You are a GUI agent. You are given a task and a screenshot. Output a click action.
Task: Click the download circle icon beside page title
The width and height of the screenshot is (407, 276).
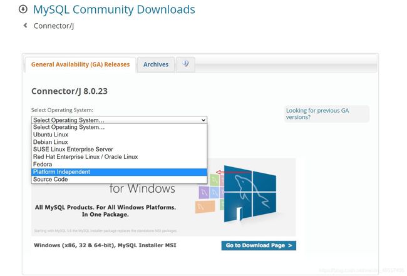coord(23,9)
